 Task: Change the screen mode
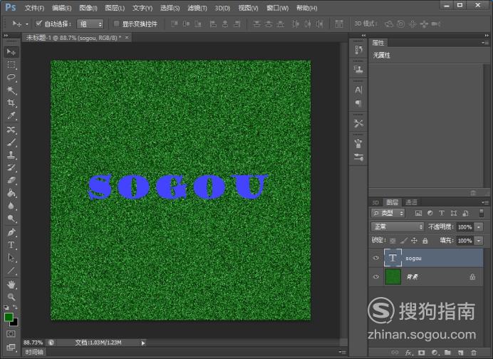(x=11, y=347)
